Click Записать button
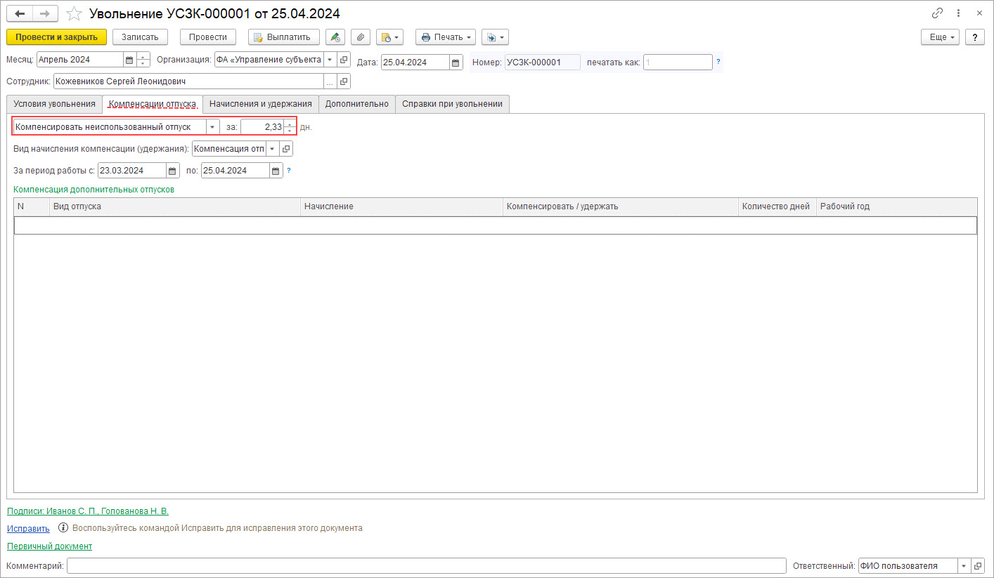The height and width of the screenshot is (578, 994). [140, 37]
